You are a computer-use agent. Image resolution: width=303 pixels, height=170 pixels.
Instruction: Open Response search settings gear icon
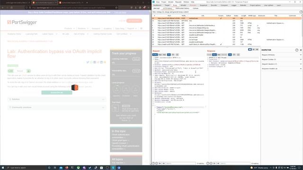211,163
